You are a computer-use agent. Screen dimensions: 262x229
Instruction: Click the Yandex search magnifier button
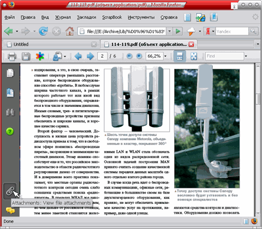pyautogui.click(x=253, y=31)
